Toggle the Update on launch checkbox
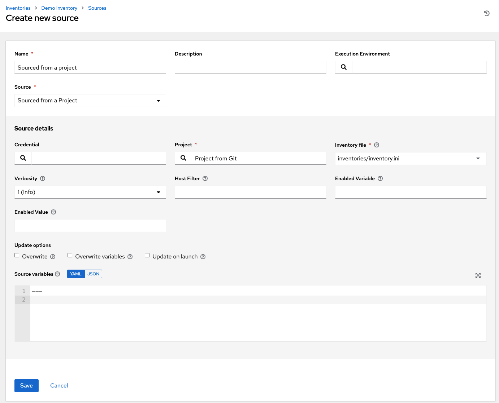This screenshot has height=403, width=499. (x=147, y=255)
